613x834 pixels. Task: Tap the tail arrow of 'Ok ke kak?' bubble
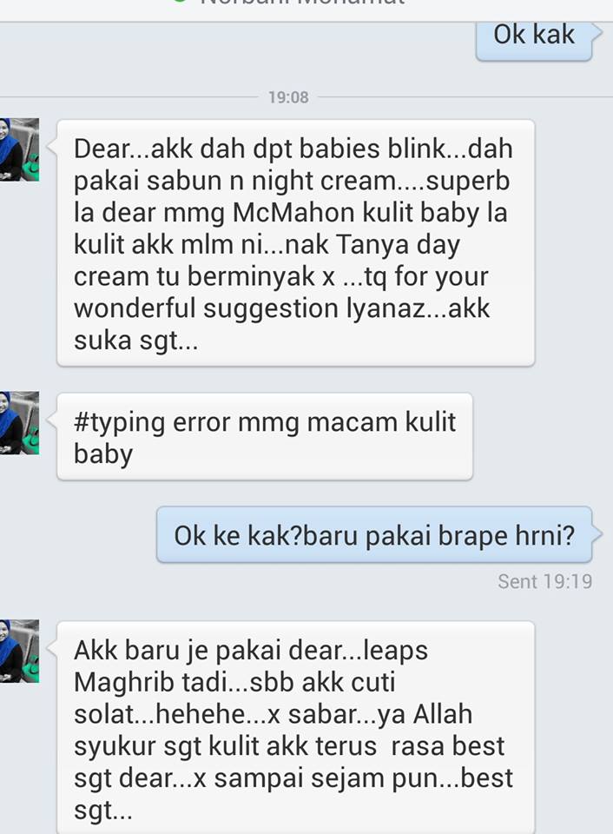(597, 533)
